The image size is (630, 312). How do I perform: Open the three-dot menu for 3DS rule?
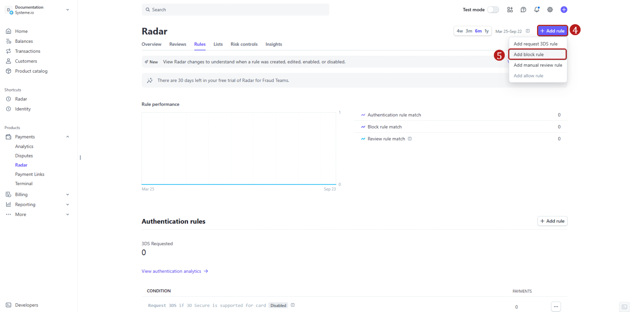tap(556, 307)
